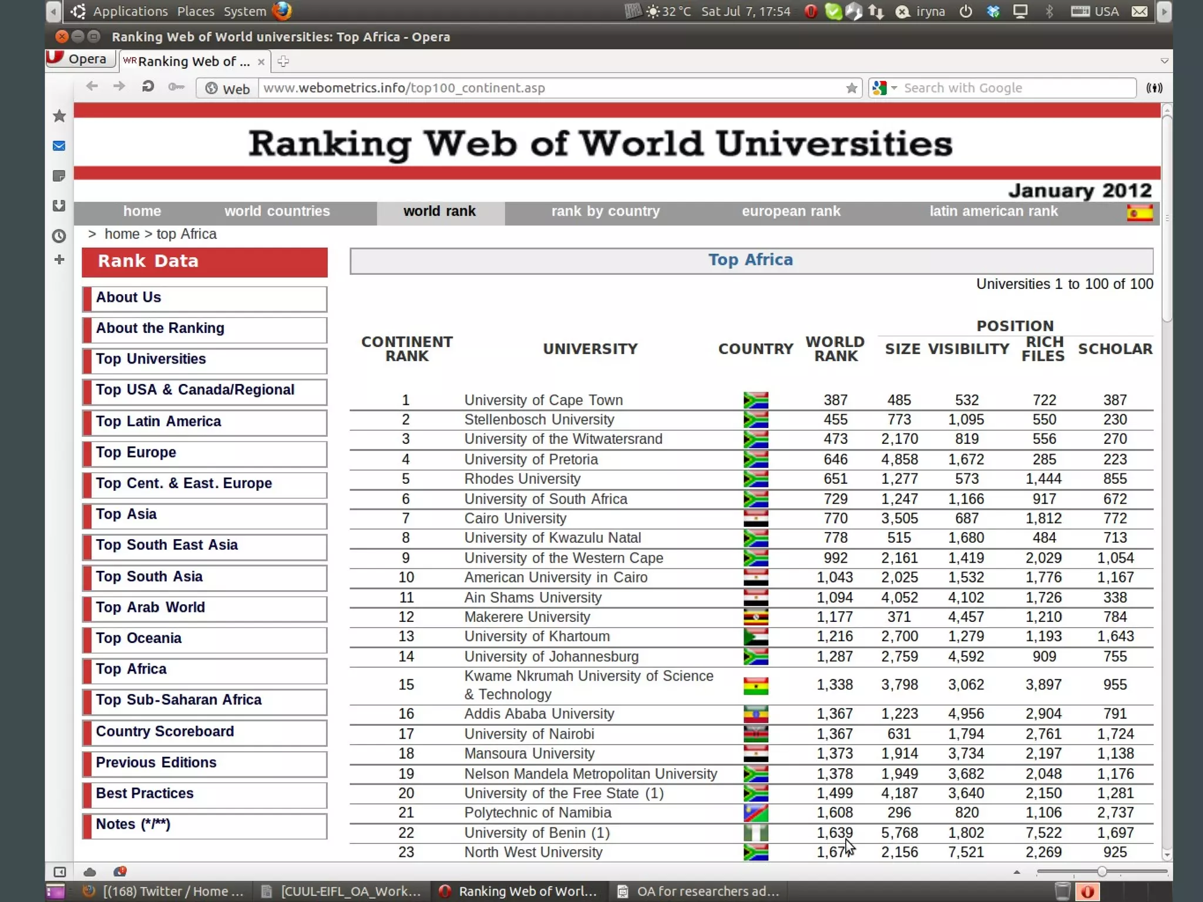Image resolution: width=1203 pixels, height=902 pixels.
Task: Open the Top Arab World link
Action: pos(150,607)
